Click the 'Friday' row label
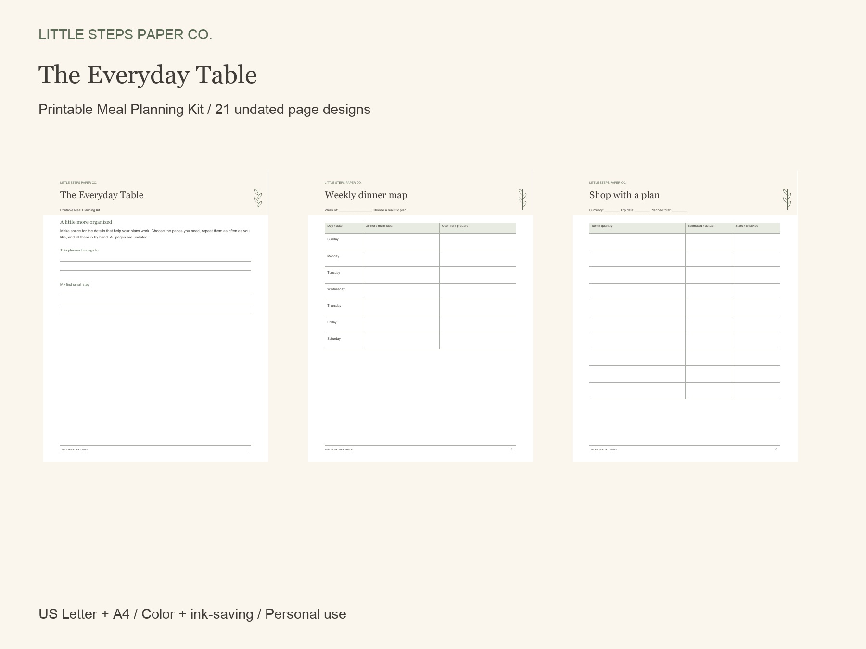The width and height of the screenshot is (866, 649). (332, 322)
